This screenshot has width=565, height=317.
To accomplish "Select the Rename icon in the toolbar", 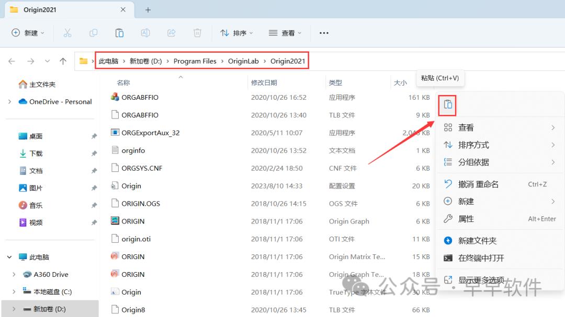I will (145, 32).
